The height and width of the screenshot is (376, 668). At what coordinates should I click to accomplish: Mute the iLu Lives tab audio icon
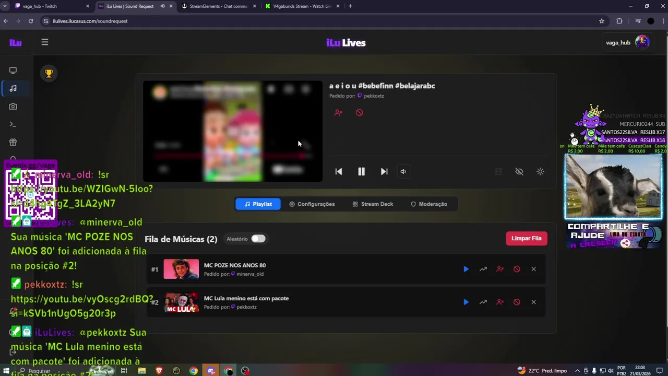163,6
